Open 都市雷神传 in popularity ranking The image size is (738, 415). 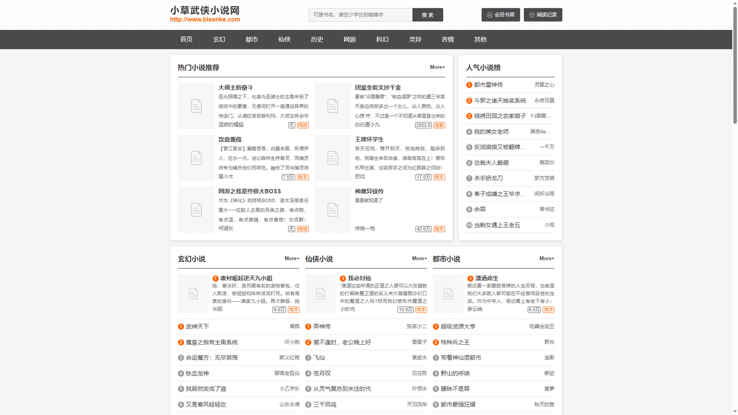point(488,85)
